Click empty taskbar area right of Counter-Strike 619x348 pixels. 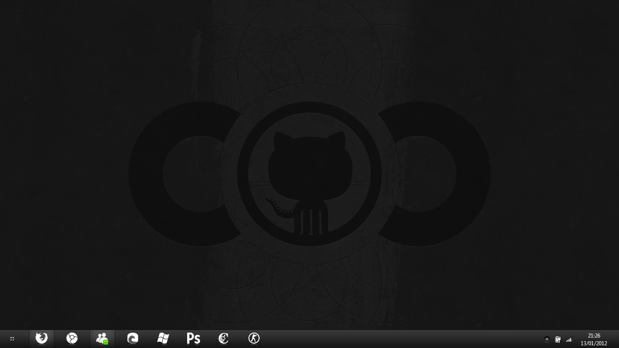[385, 338]
